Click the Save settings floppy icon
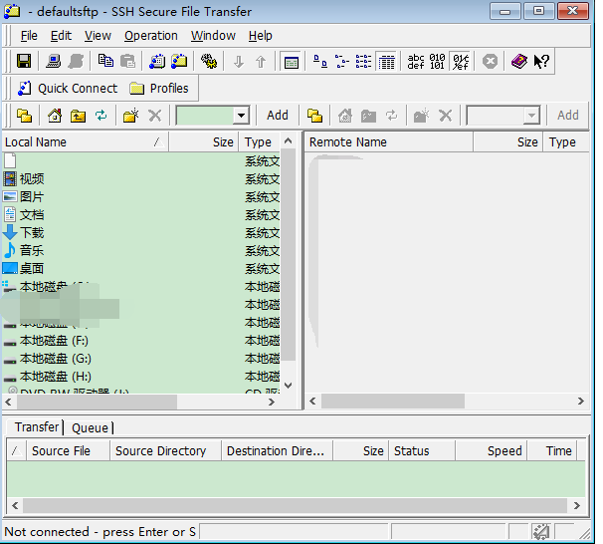603x544 pixels. [x=24, y=61]
